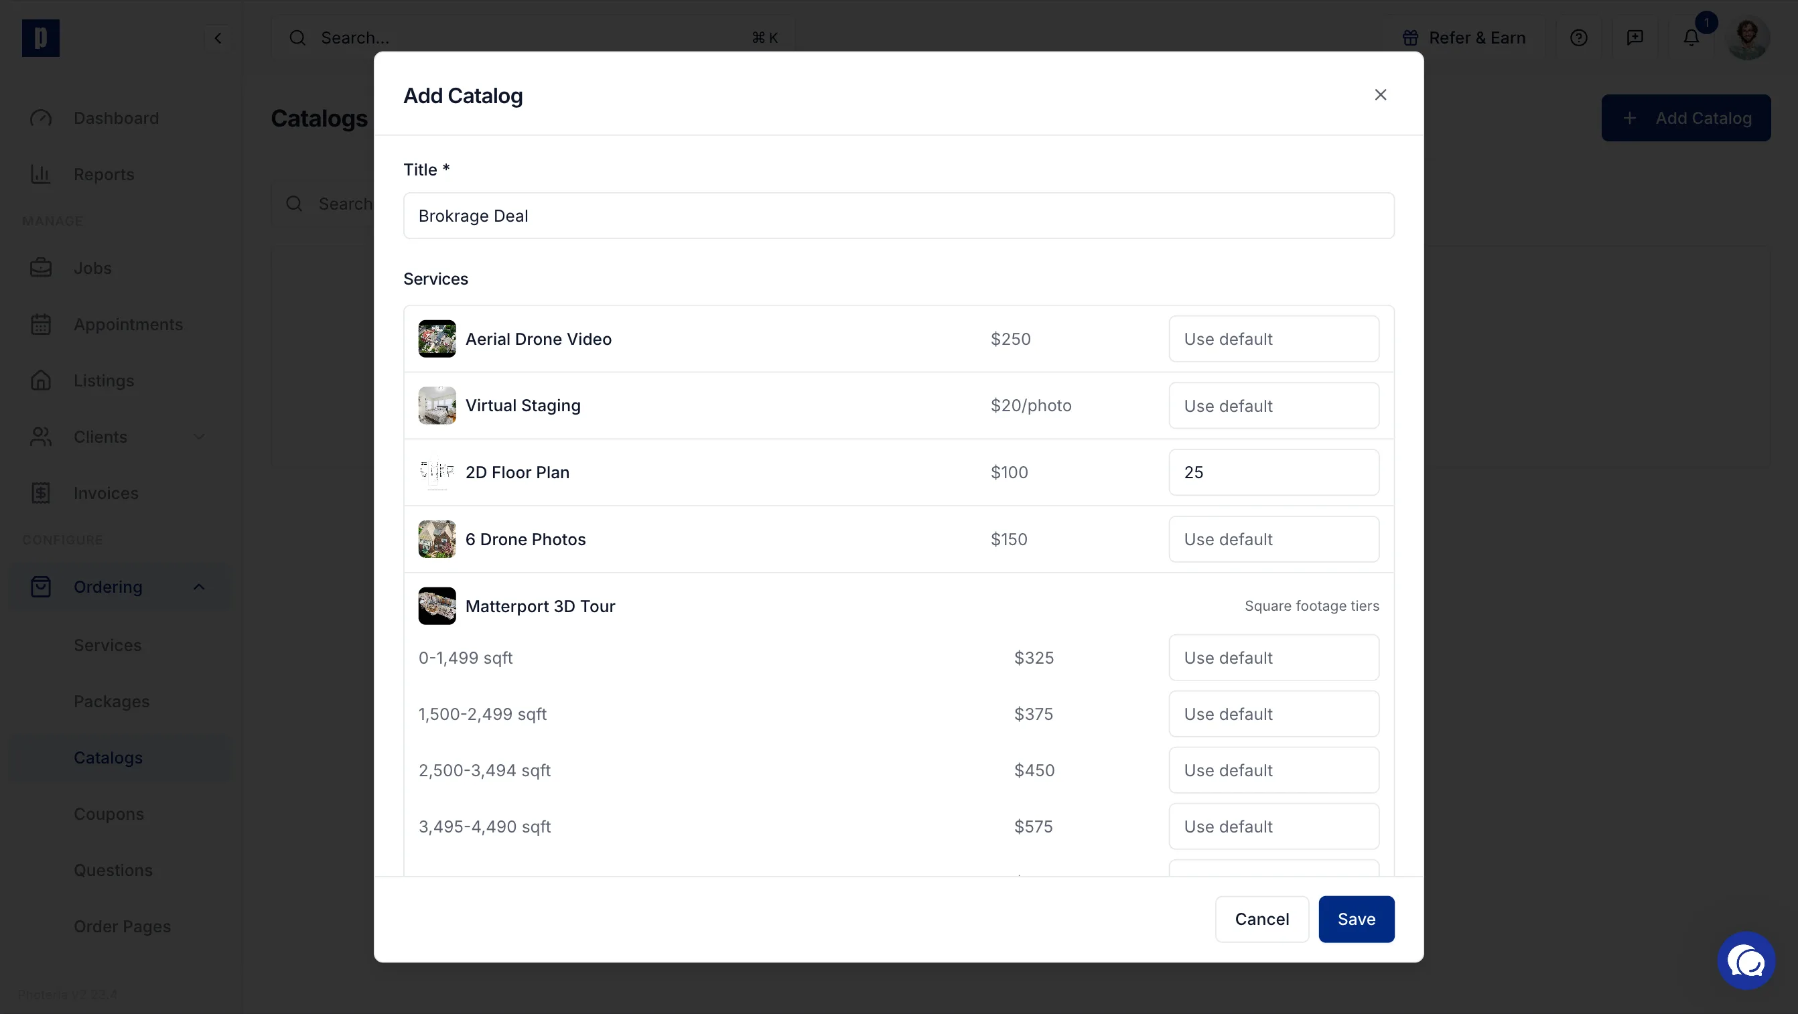Click the Invoices dollar icon
This screenshot has height=1014, width=1798.
click(x=40, y=494)
